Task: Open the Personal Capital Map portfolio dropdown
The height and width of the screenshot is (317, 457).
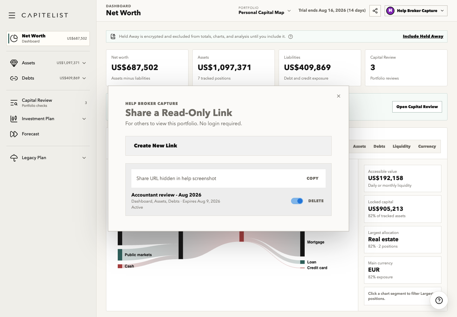Action: pyautogui.click(x=265, y=10)
